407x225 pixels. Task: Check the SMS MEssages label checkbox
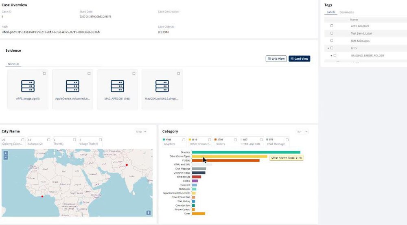coord(332,41)
